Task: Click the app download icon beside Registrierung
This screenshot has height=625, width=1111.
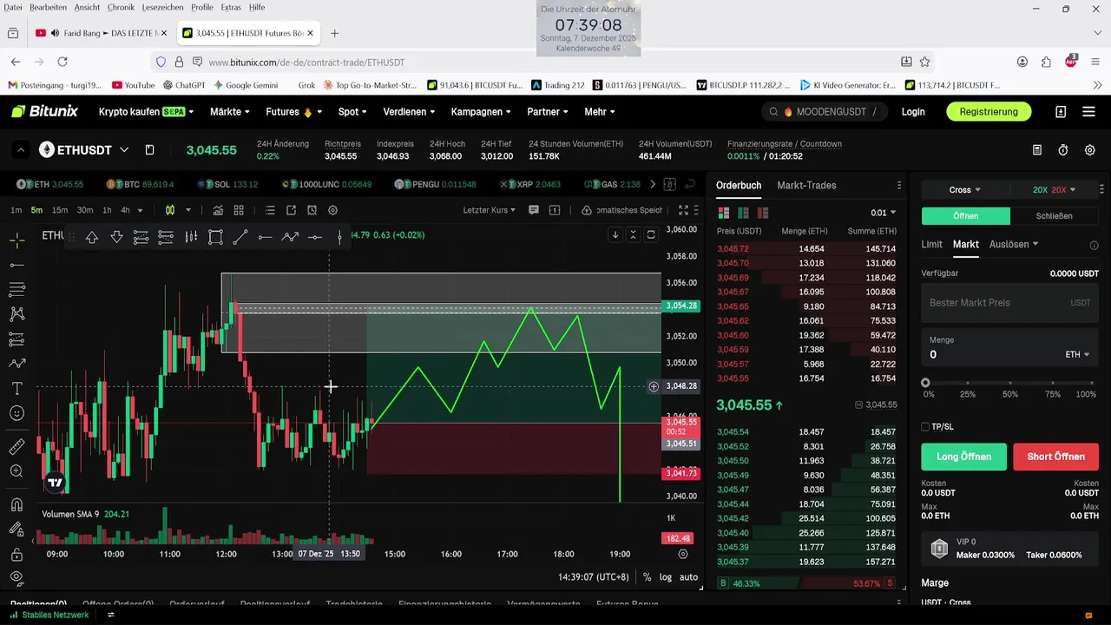Action: pos(1061,112)
